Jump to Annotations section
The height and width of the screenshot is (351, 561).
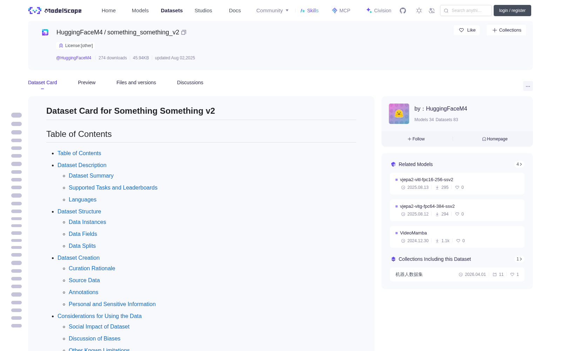(83, 292)
